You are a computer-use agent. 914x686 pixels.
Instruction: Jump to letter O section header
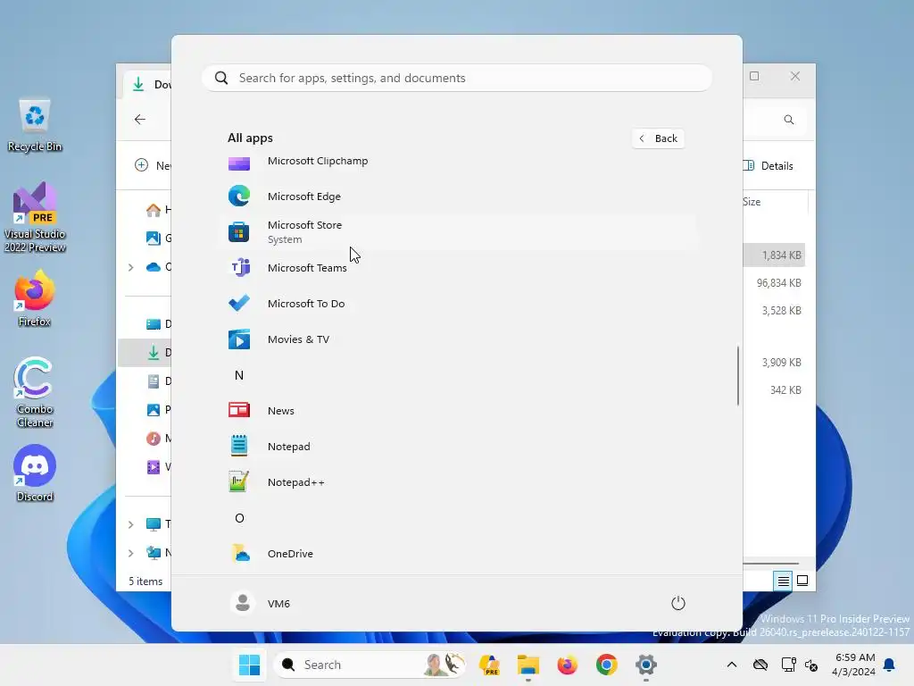pos(239,518)
